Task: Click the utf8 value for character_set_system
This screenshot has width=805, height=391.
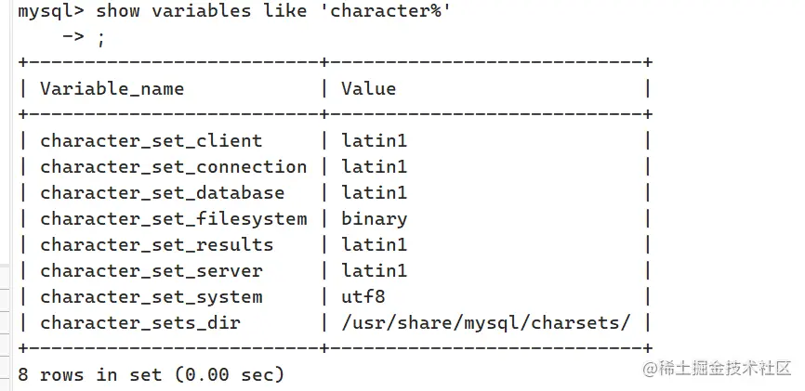Action: [363, 297]
